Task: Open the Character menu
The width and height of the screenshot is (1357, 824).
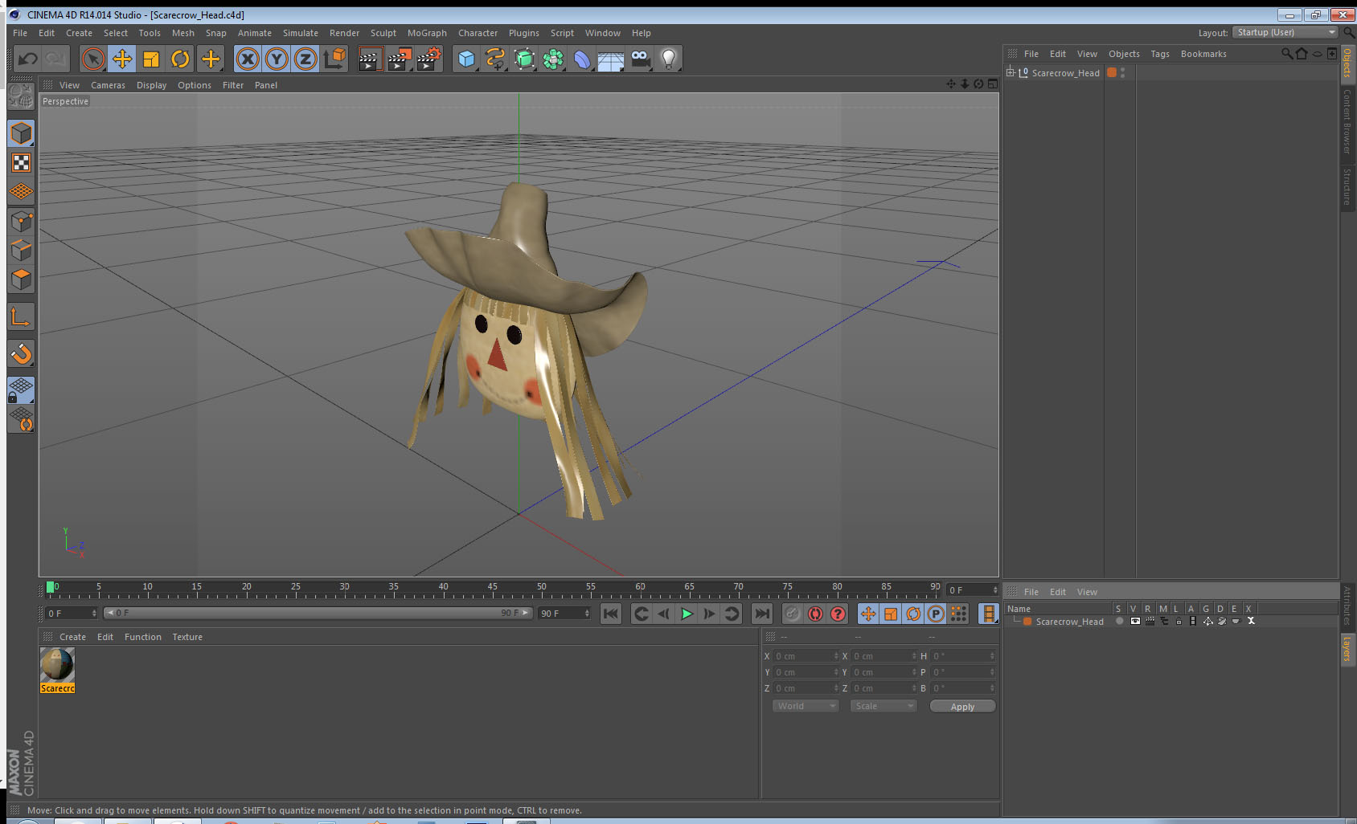Action: (x=478, y=33)
